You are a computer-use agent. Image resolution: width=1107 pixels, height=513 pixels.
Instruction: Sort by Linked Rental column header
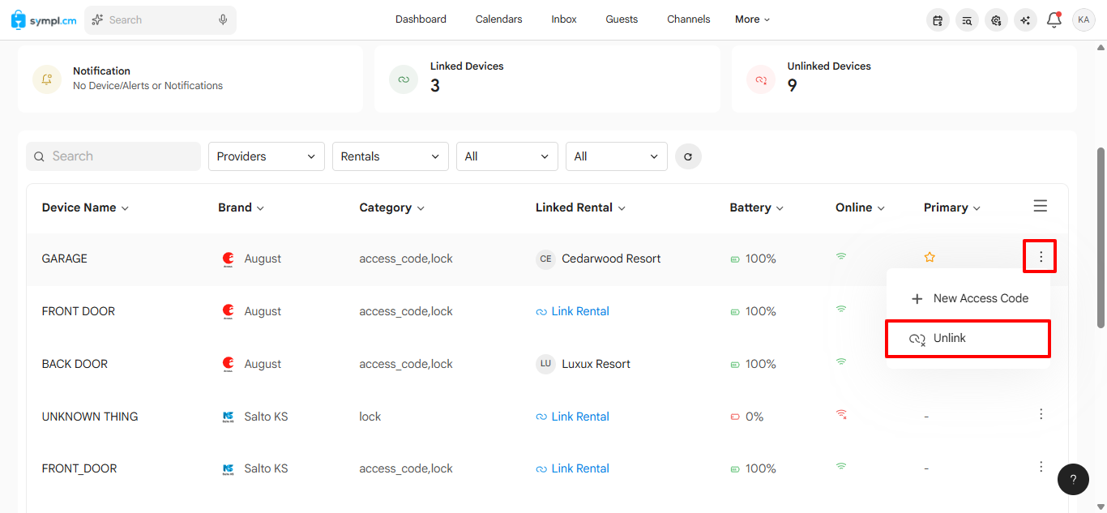point(581,207)
